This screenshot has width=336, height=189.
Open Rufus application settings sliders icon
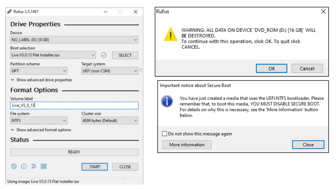[x=34, y=166]
